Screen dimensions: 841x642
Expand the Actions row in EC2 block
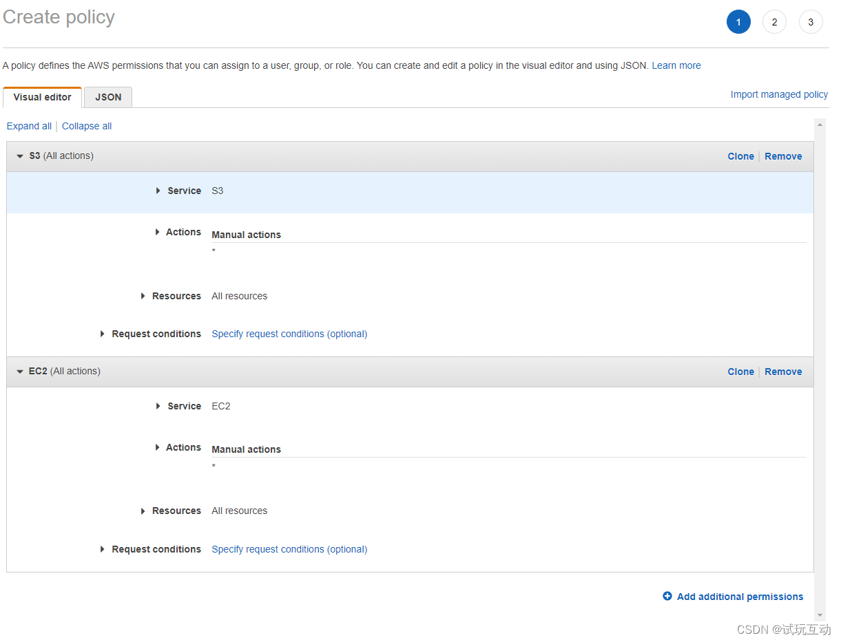157,447
